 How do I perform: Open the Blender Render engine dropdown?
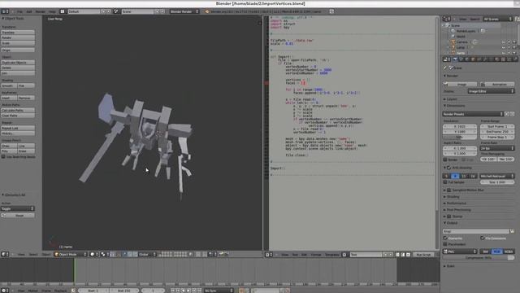[x=184, y=11]
